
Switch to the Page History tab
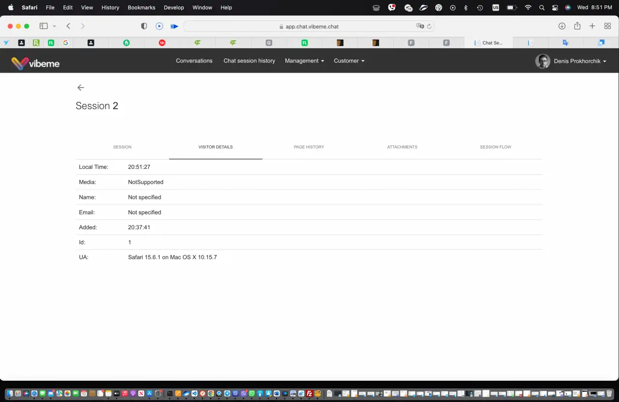(309, 147)
